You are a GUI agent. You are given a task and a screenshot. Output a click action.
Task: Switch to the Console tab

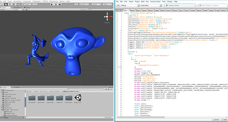16,87
